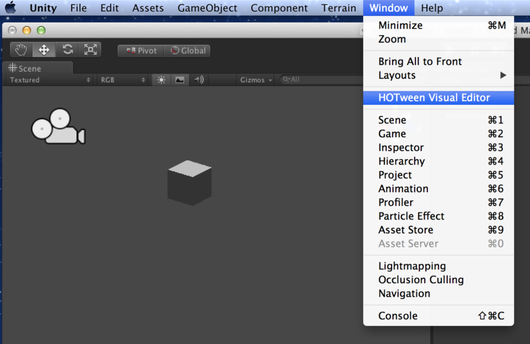Image resolution: width=530 pixels, height=344 pixels.
Task: Open the RGB render mode dropdown
Action: (123, 80)
